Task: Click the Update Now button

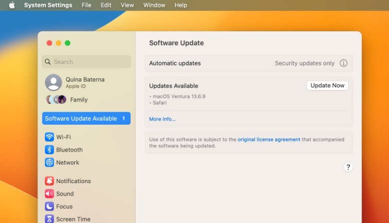Action: 327,86
